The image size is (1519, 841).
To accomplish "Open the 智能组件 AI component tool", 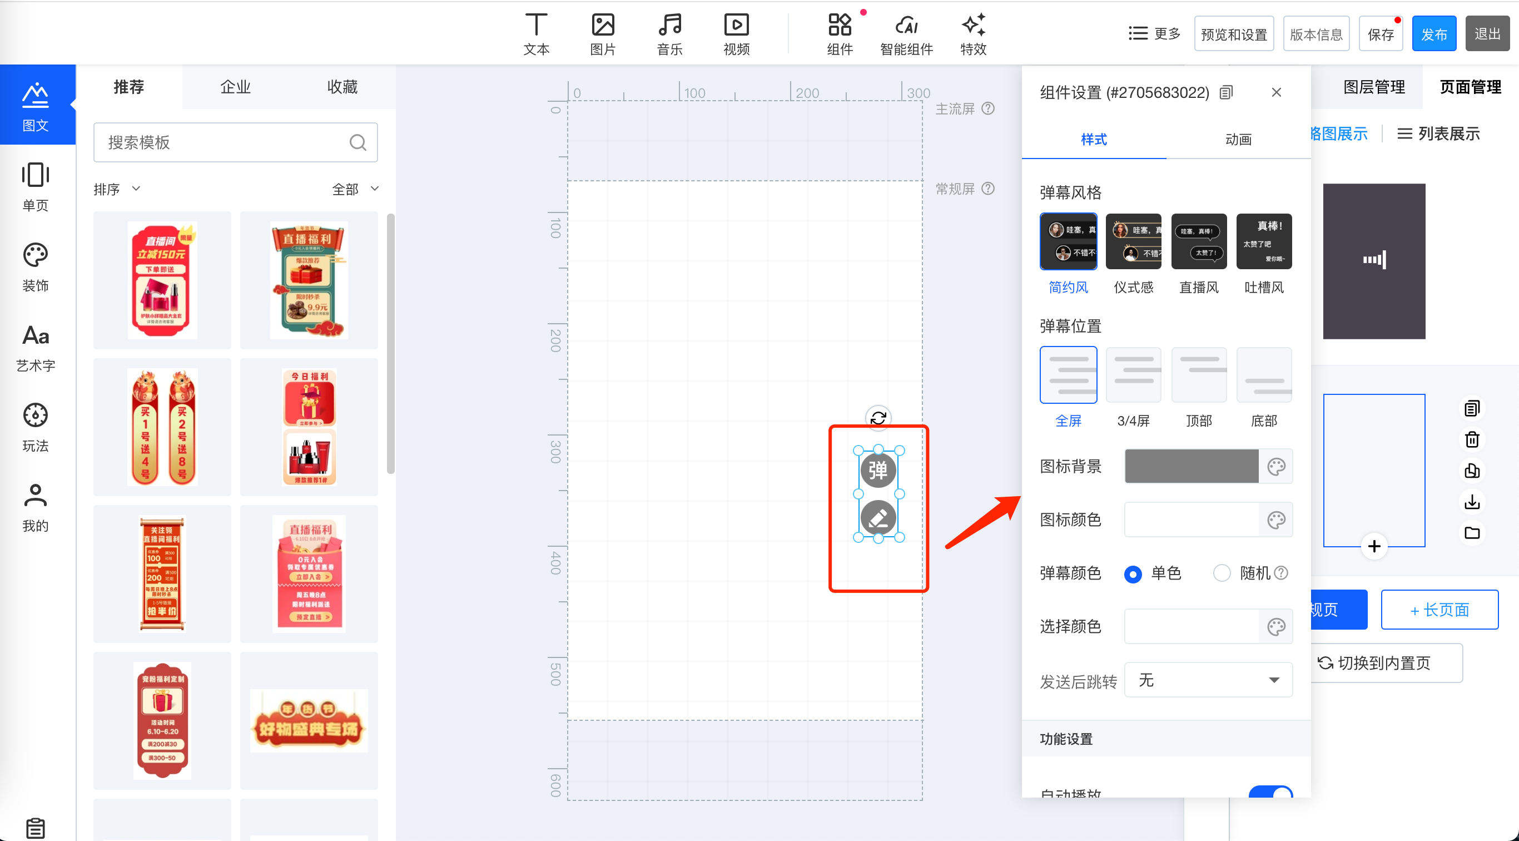I will coord(906,34).
